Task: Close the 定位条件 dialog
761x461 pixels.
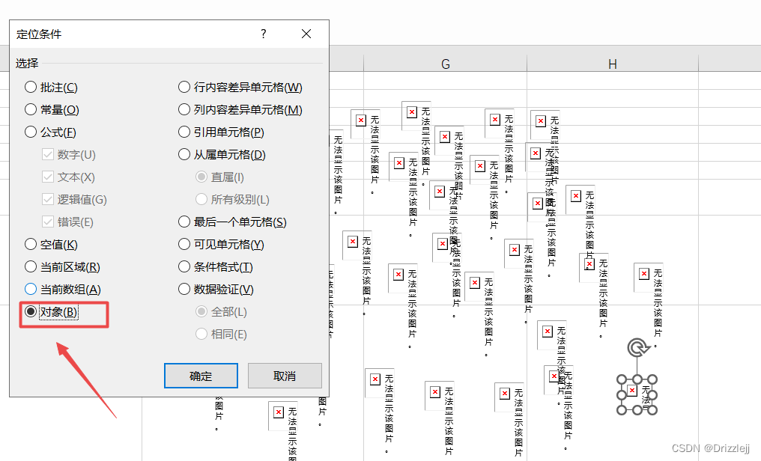Action: point(306,34)
